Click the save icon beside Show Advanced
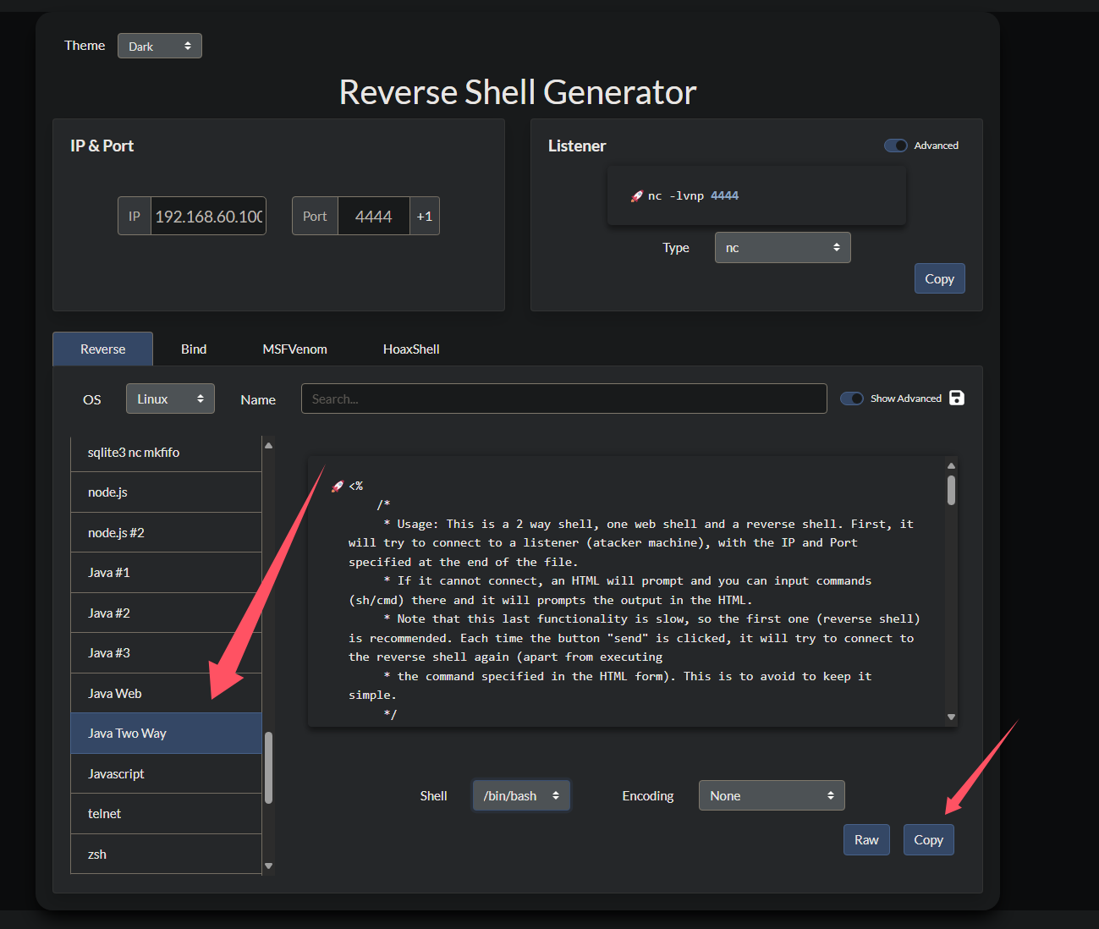This screenshot has height=929, width=1099. tap(957, 398)
